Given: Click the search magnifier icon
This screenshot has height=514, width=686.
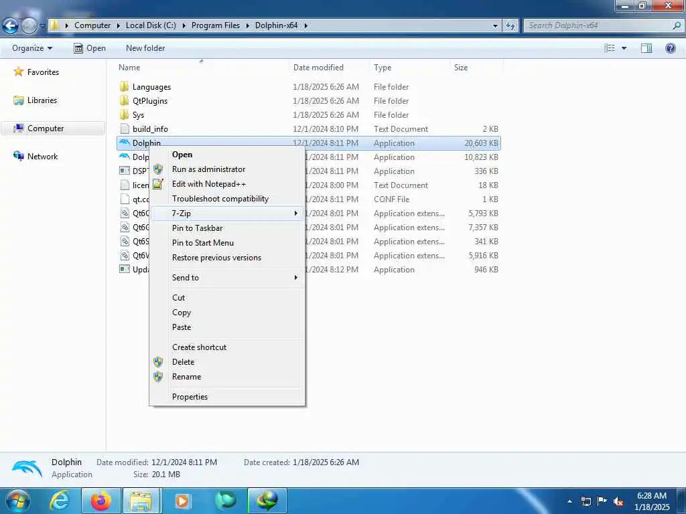Looking at the screenshot, I should click(x=677, y=25).
